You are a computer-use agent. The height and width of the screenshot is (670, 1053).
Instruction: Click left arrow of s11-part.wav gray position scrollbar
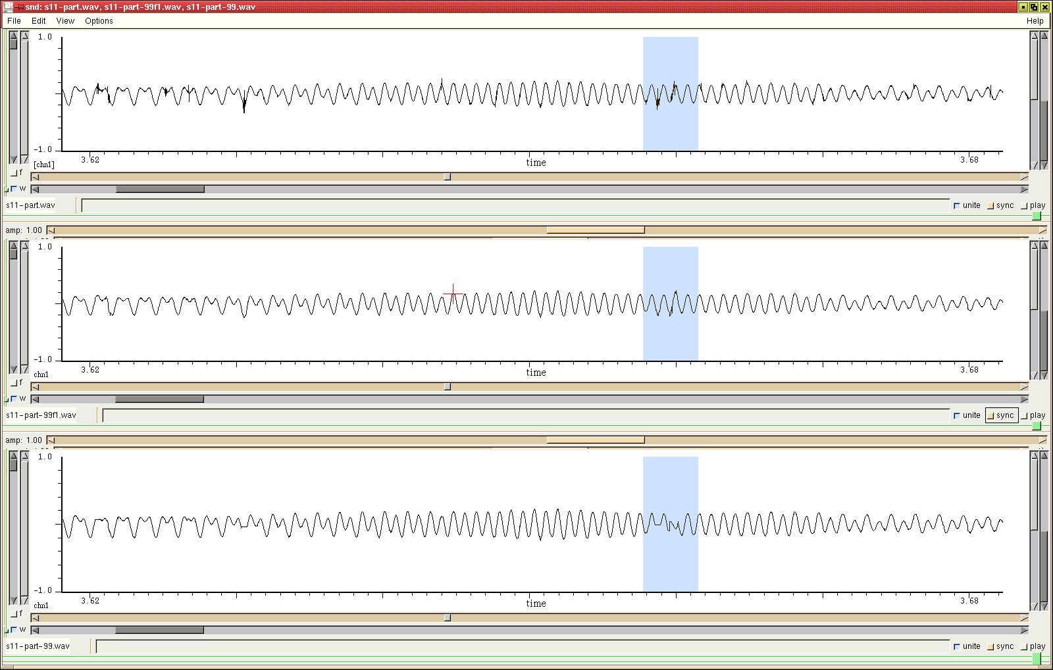pyautogui.click(x=35, y=190)
